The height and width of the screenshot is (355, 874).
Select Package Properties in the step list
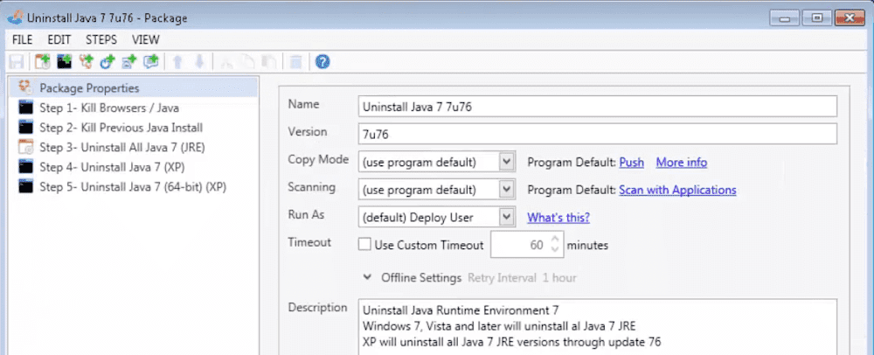coord(133,87)
